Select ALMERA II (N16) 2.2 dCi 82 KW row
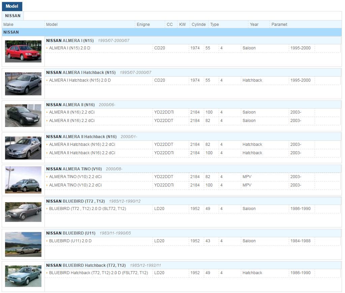345x293 pixels. pos(193,121)
